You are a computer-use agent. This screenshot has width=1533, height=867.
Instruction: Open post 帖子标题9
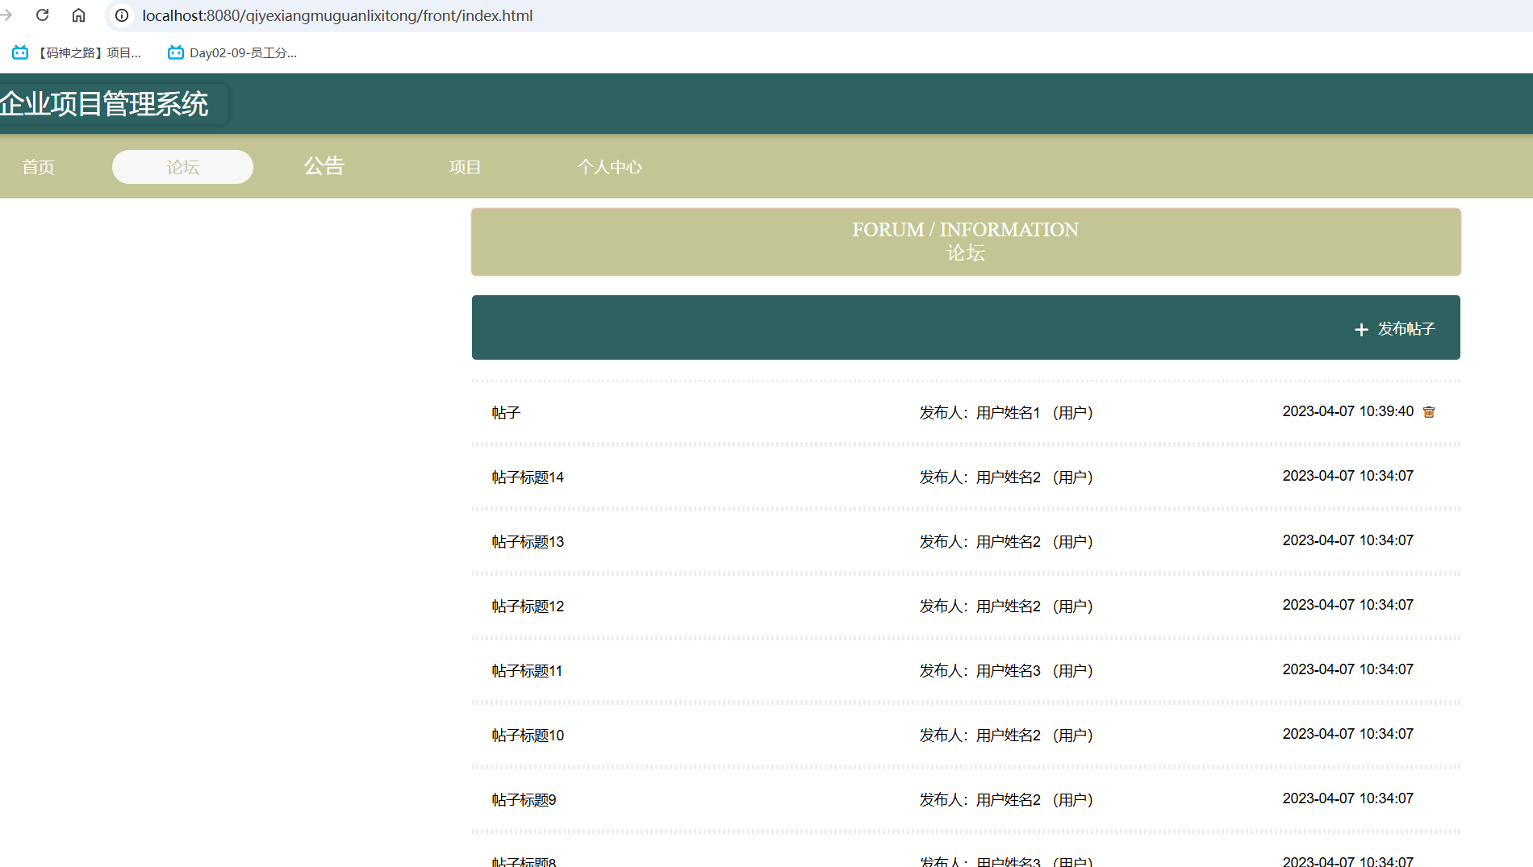click(524, 800)
